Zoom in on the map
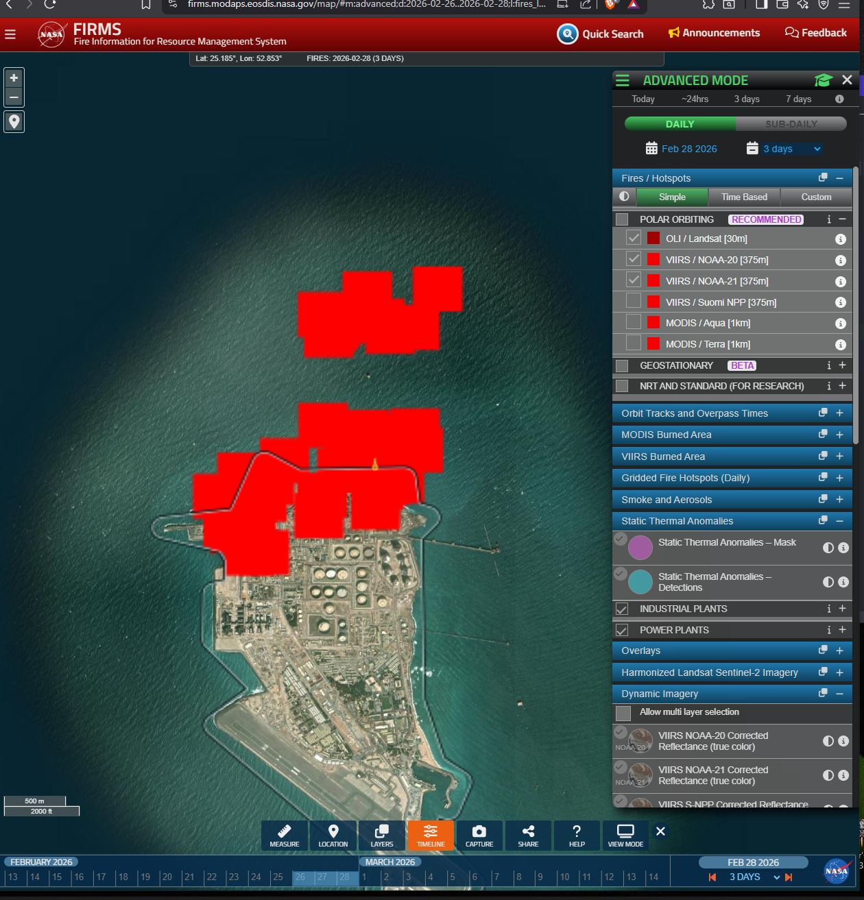 pos(14,77)
